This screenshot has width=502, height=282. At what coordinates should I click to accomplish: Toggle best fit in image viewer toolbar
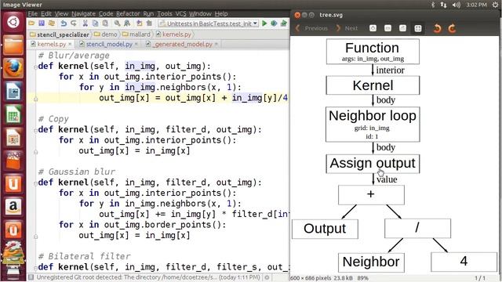click(x=418, y=28)
